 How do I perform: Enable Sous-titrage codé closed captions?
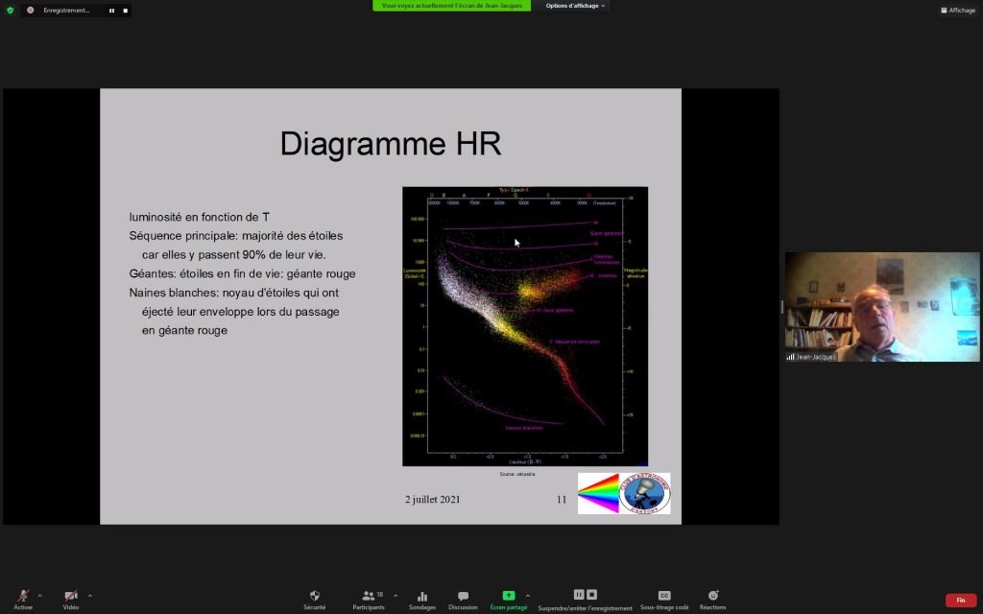tap(664, 600)
